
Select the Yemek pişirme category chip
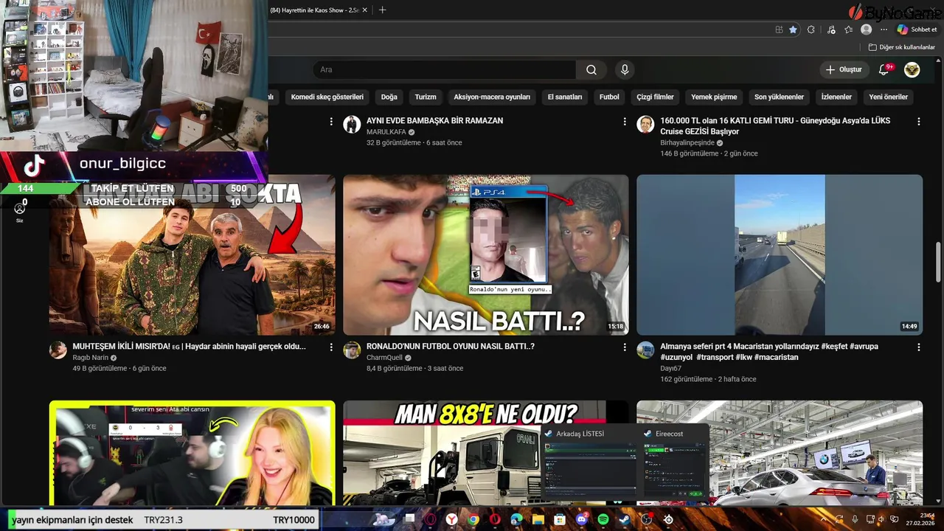[x=714, y=97]
